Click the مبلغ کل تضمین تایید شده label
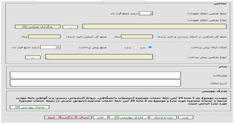234x124 pixels. [x=86, y=37]
